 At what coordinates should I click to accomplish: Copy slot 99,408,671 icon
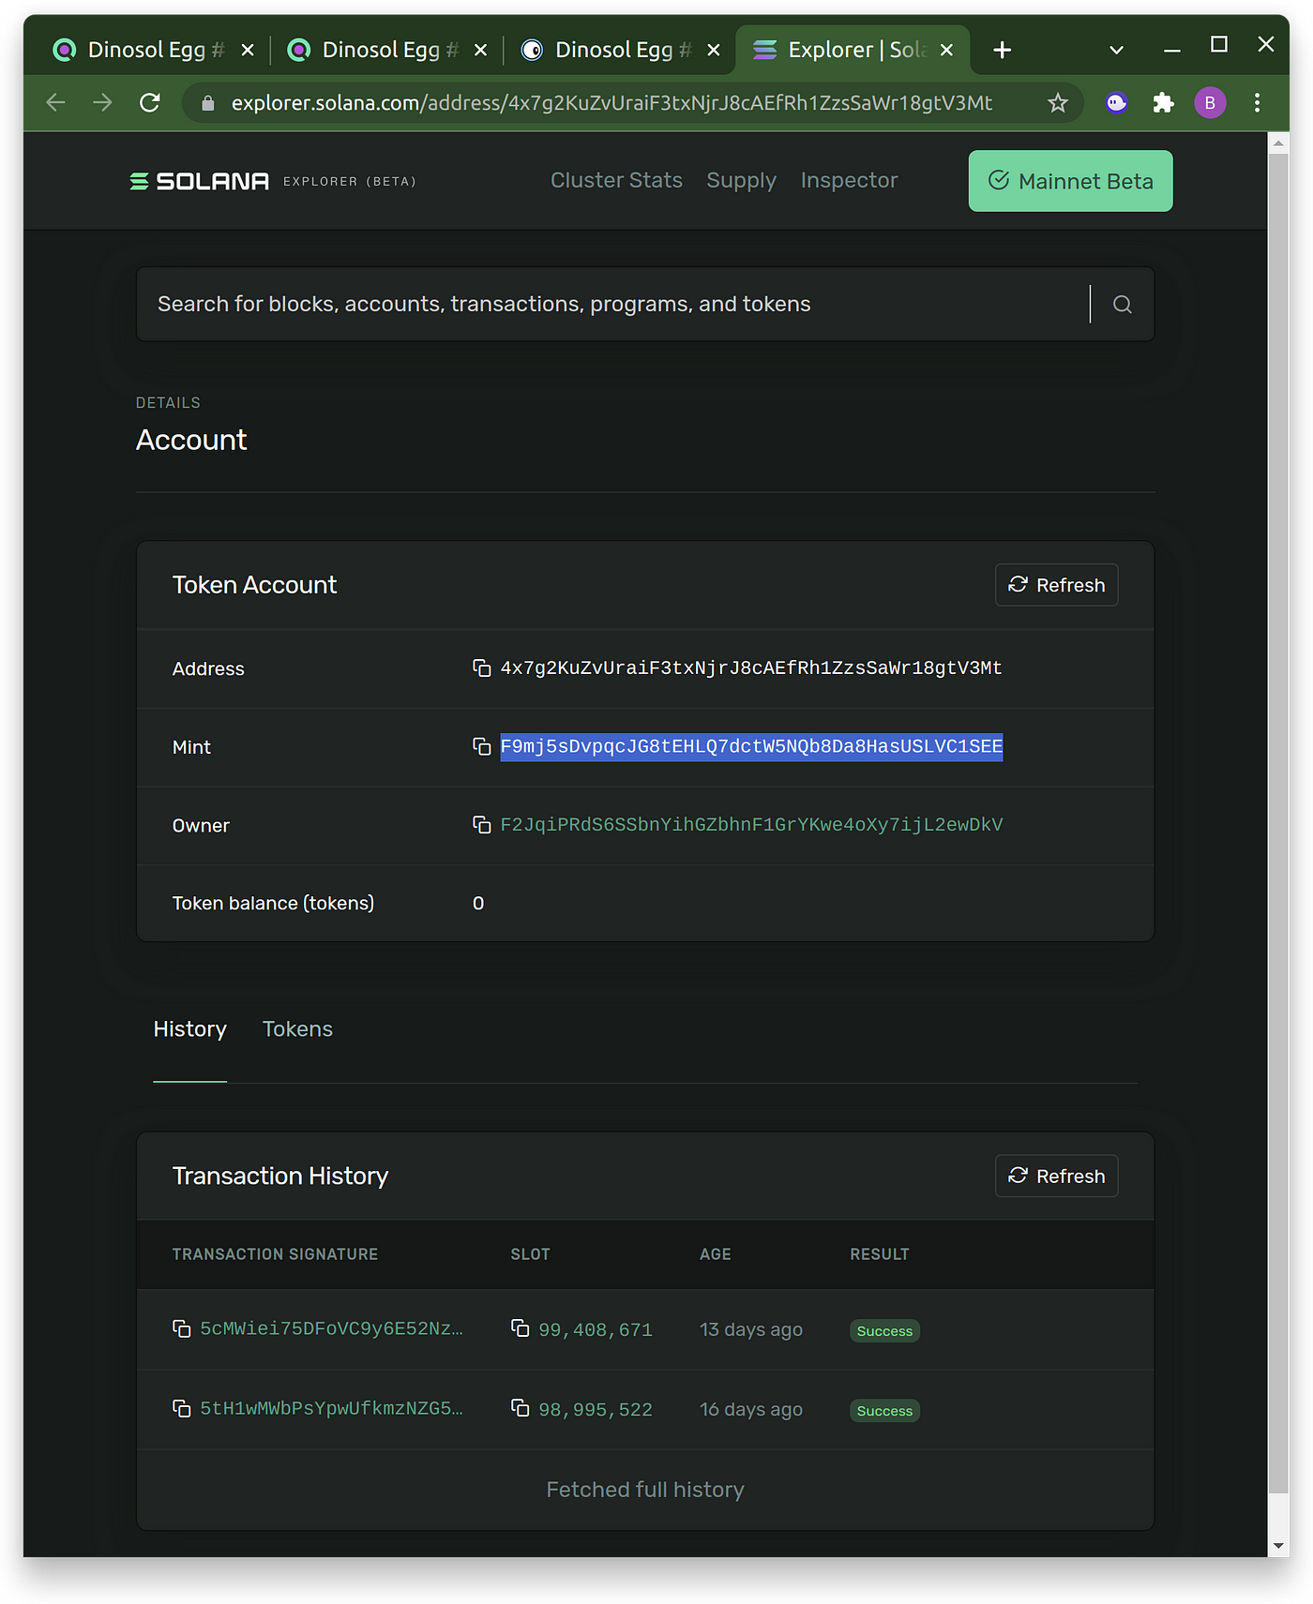click(x=521, y=1328)
